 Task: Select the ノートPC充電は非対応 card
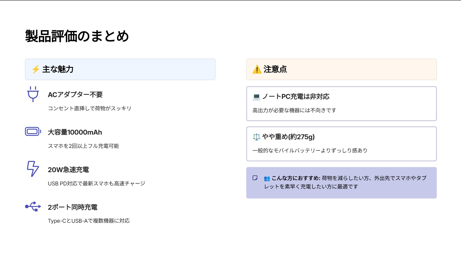(341, 103)
